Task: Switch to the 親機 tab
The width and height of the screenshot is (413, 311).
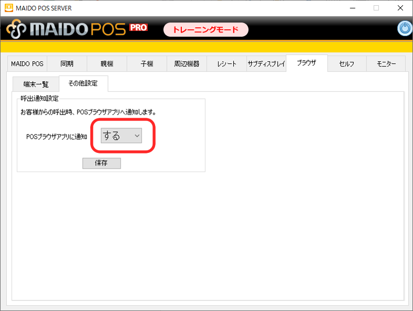Action: pos(107,64)
